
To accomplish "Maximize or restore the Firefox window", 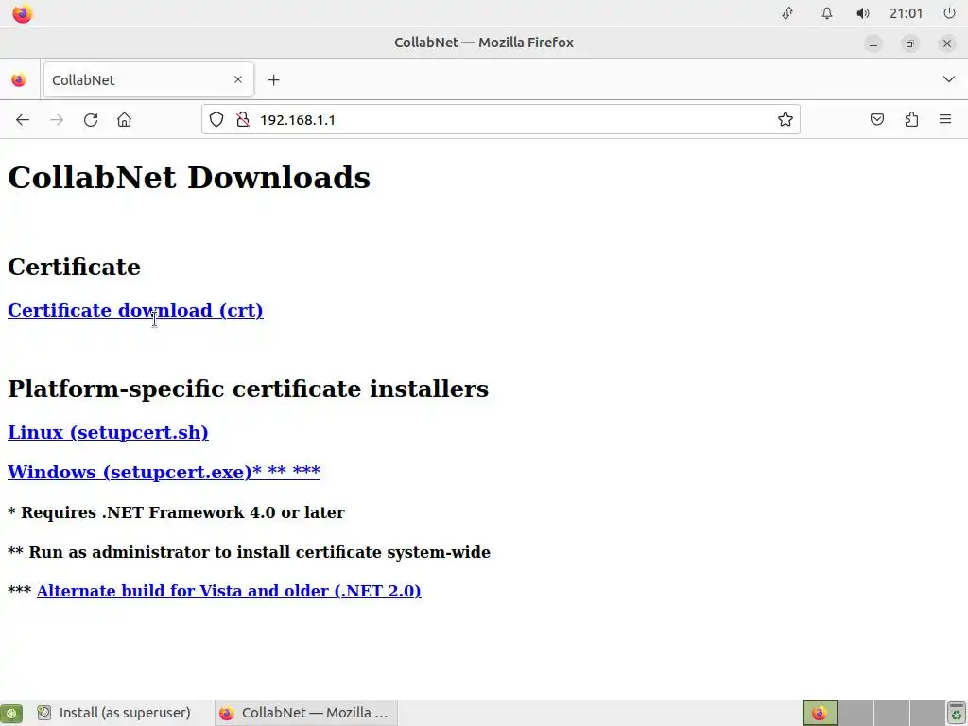I will click(909, 43).
